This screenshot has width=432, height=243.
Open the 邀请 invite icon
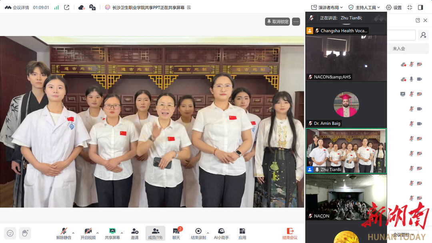[x=135, y=231]
